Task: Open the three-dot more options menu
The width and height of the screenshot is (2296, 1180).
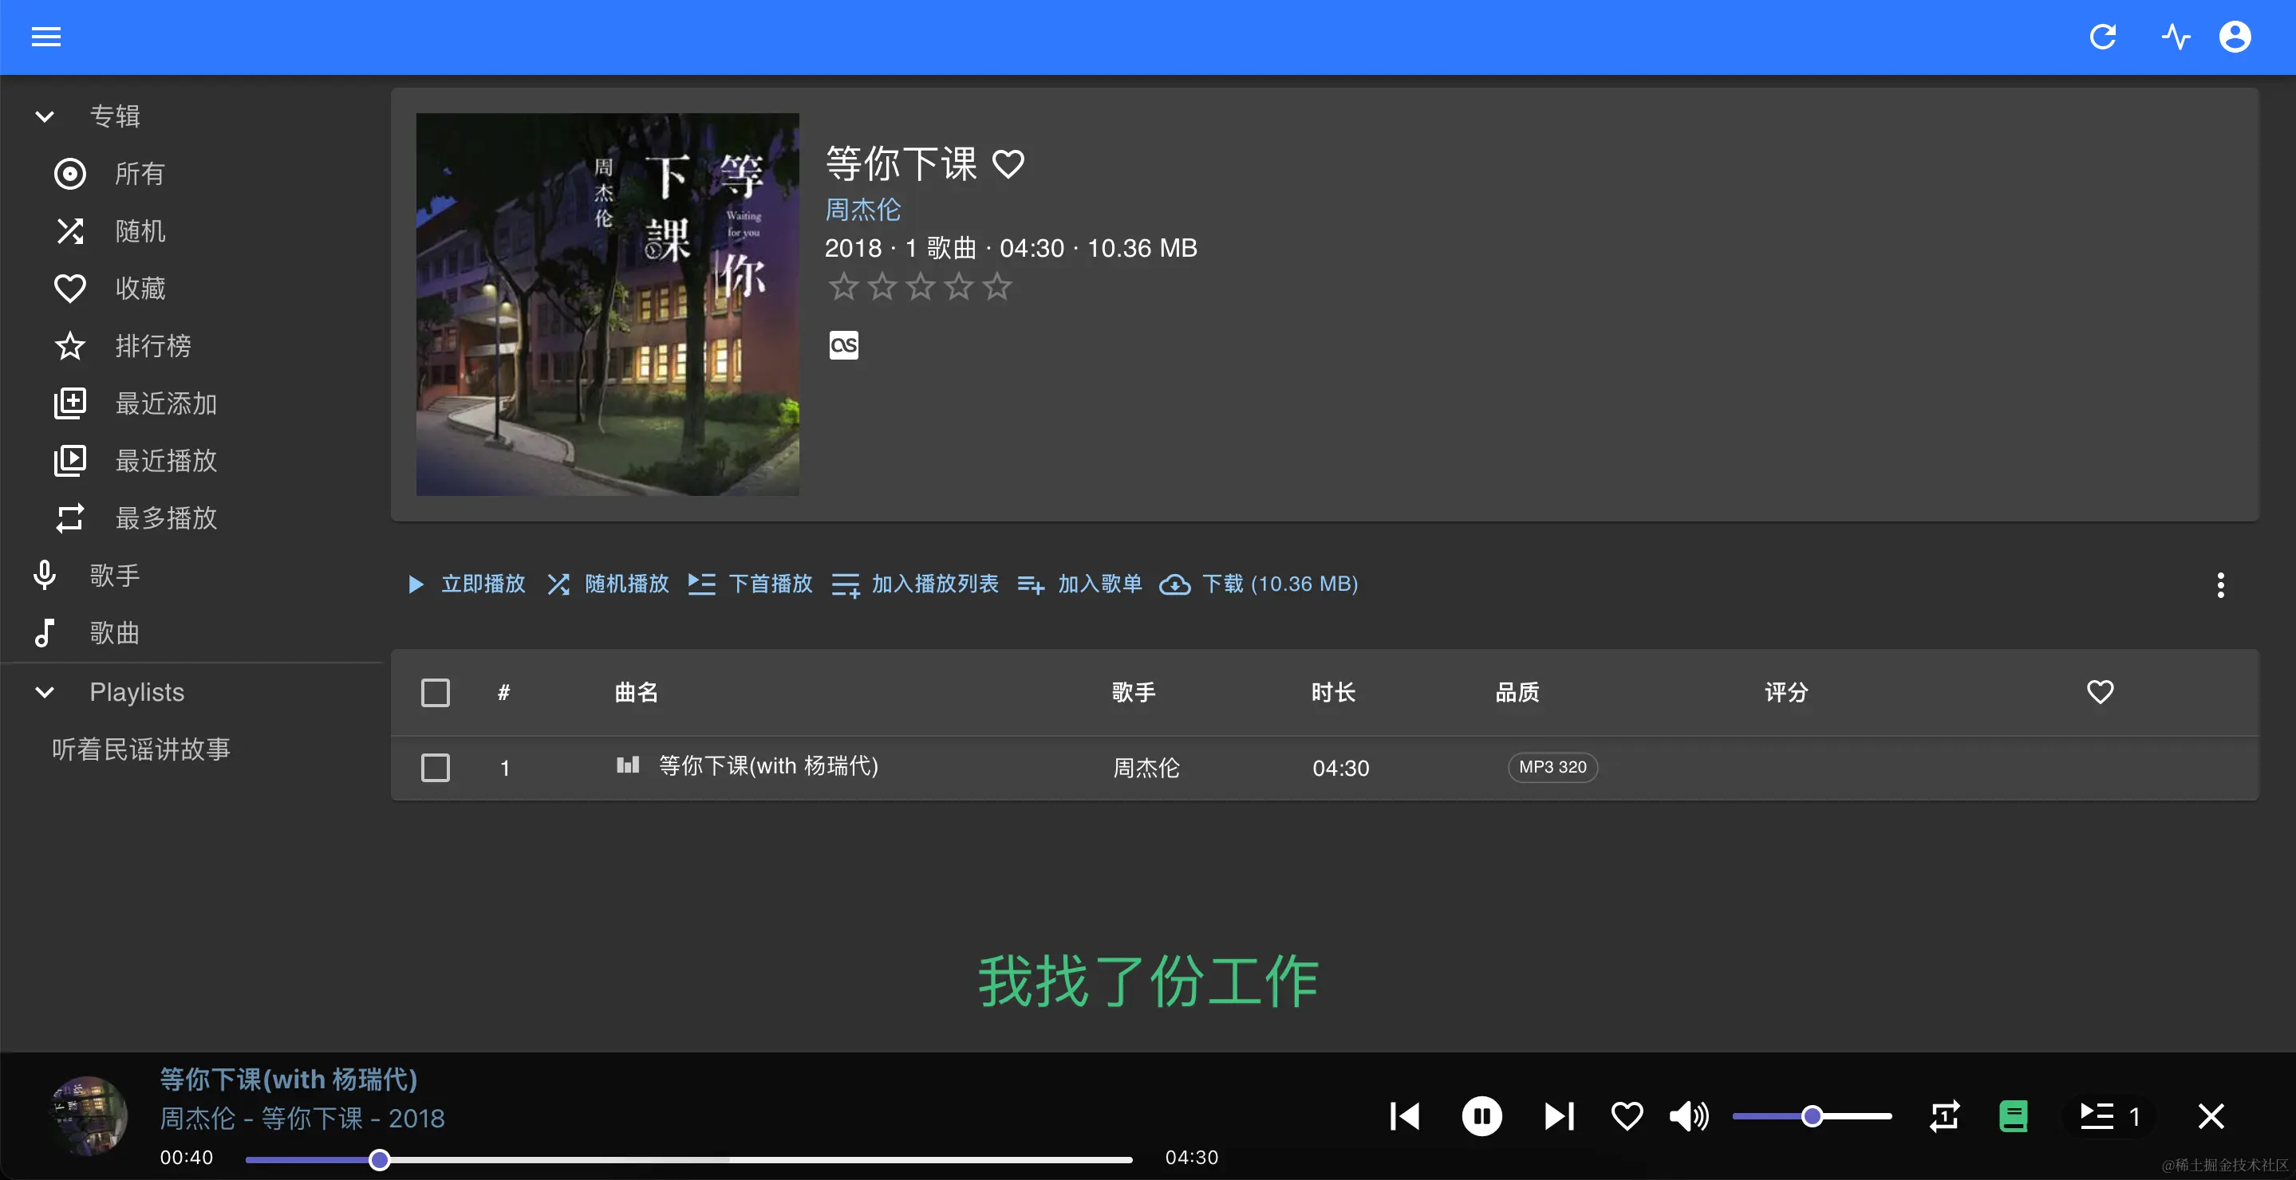Action: (2220, 585)
